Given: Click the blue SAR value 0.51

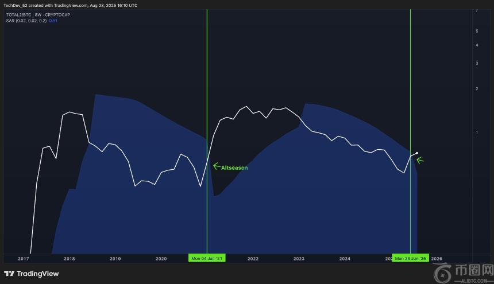Looking at the screenshot, I should pyautogui.click(x=53, y=21).
